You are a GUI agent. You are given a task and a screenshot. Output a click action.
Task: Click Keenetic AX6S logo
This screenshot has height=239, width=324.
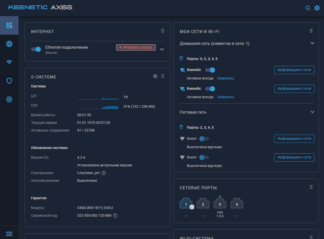pyautogui.click(x=40, y=7)
